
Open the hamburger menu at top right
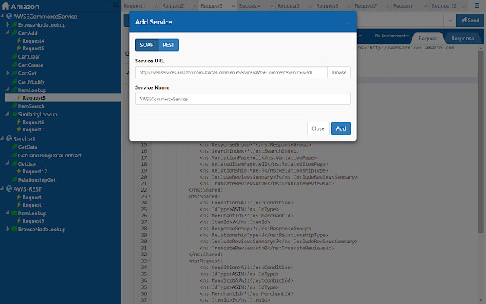tap(478, 5)
